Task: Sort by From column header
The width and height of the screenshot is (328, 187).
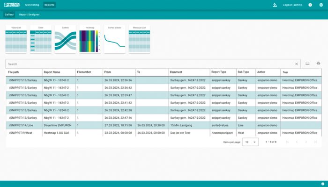Action: pos(107,72)
